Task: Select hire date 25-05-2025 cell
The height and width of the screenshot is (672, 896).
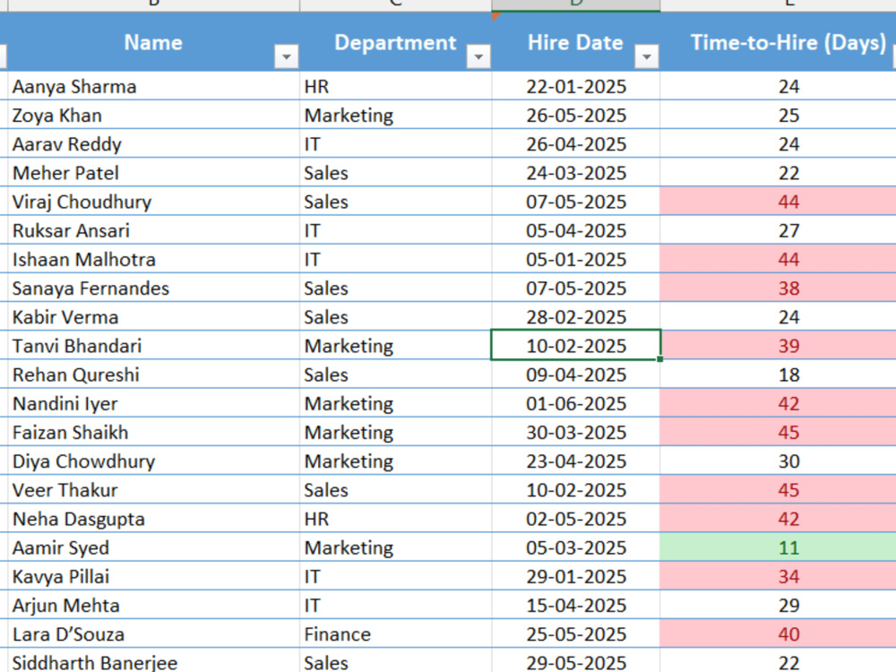Action: [x=575, y=633]
